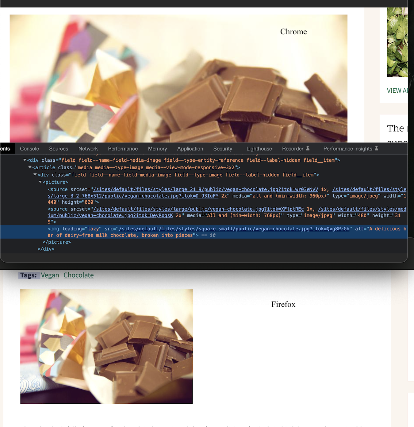
Task: Collapse the outer field__item div node
Action: [24, 160]
